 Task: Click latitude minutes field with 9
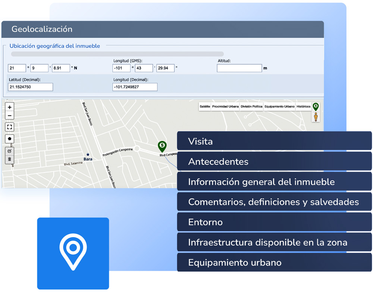pos(39,68)
